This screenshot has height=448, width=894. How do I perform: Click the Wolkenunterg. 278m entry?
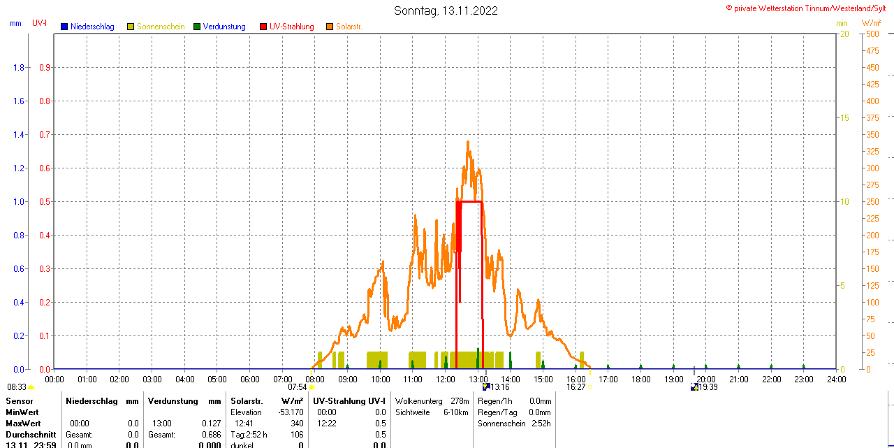point(432,401)
